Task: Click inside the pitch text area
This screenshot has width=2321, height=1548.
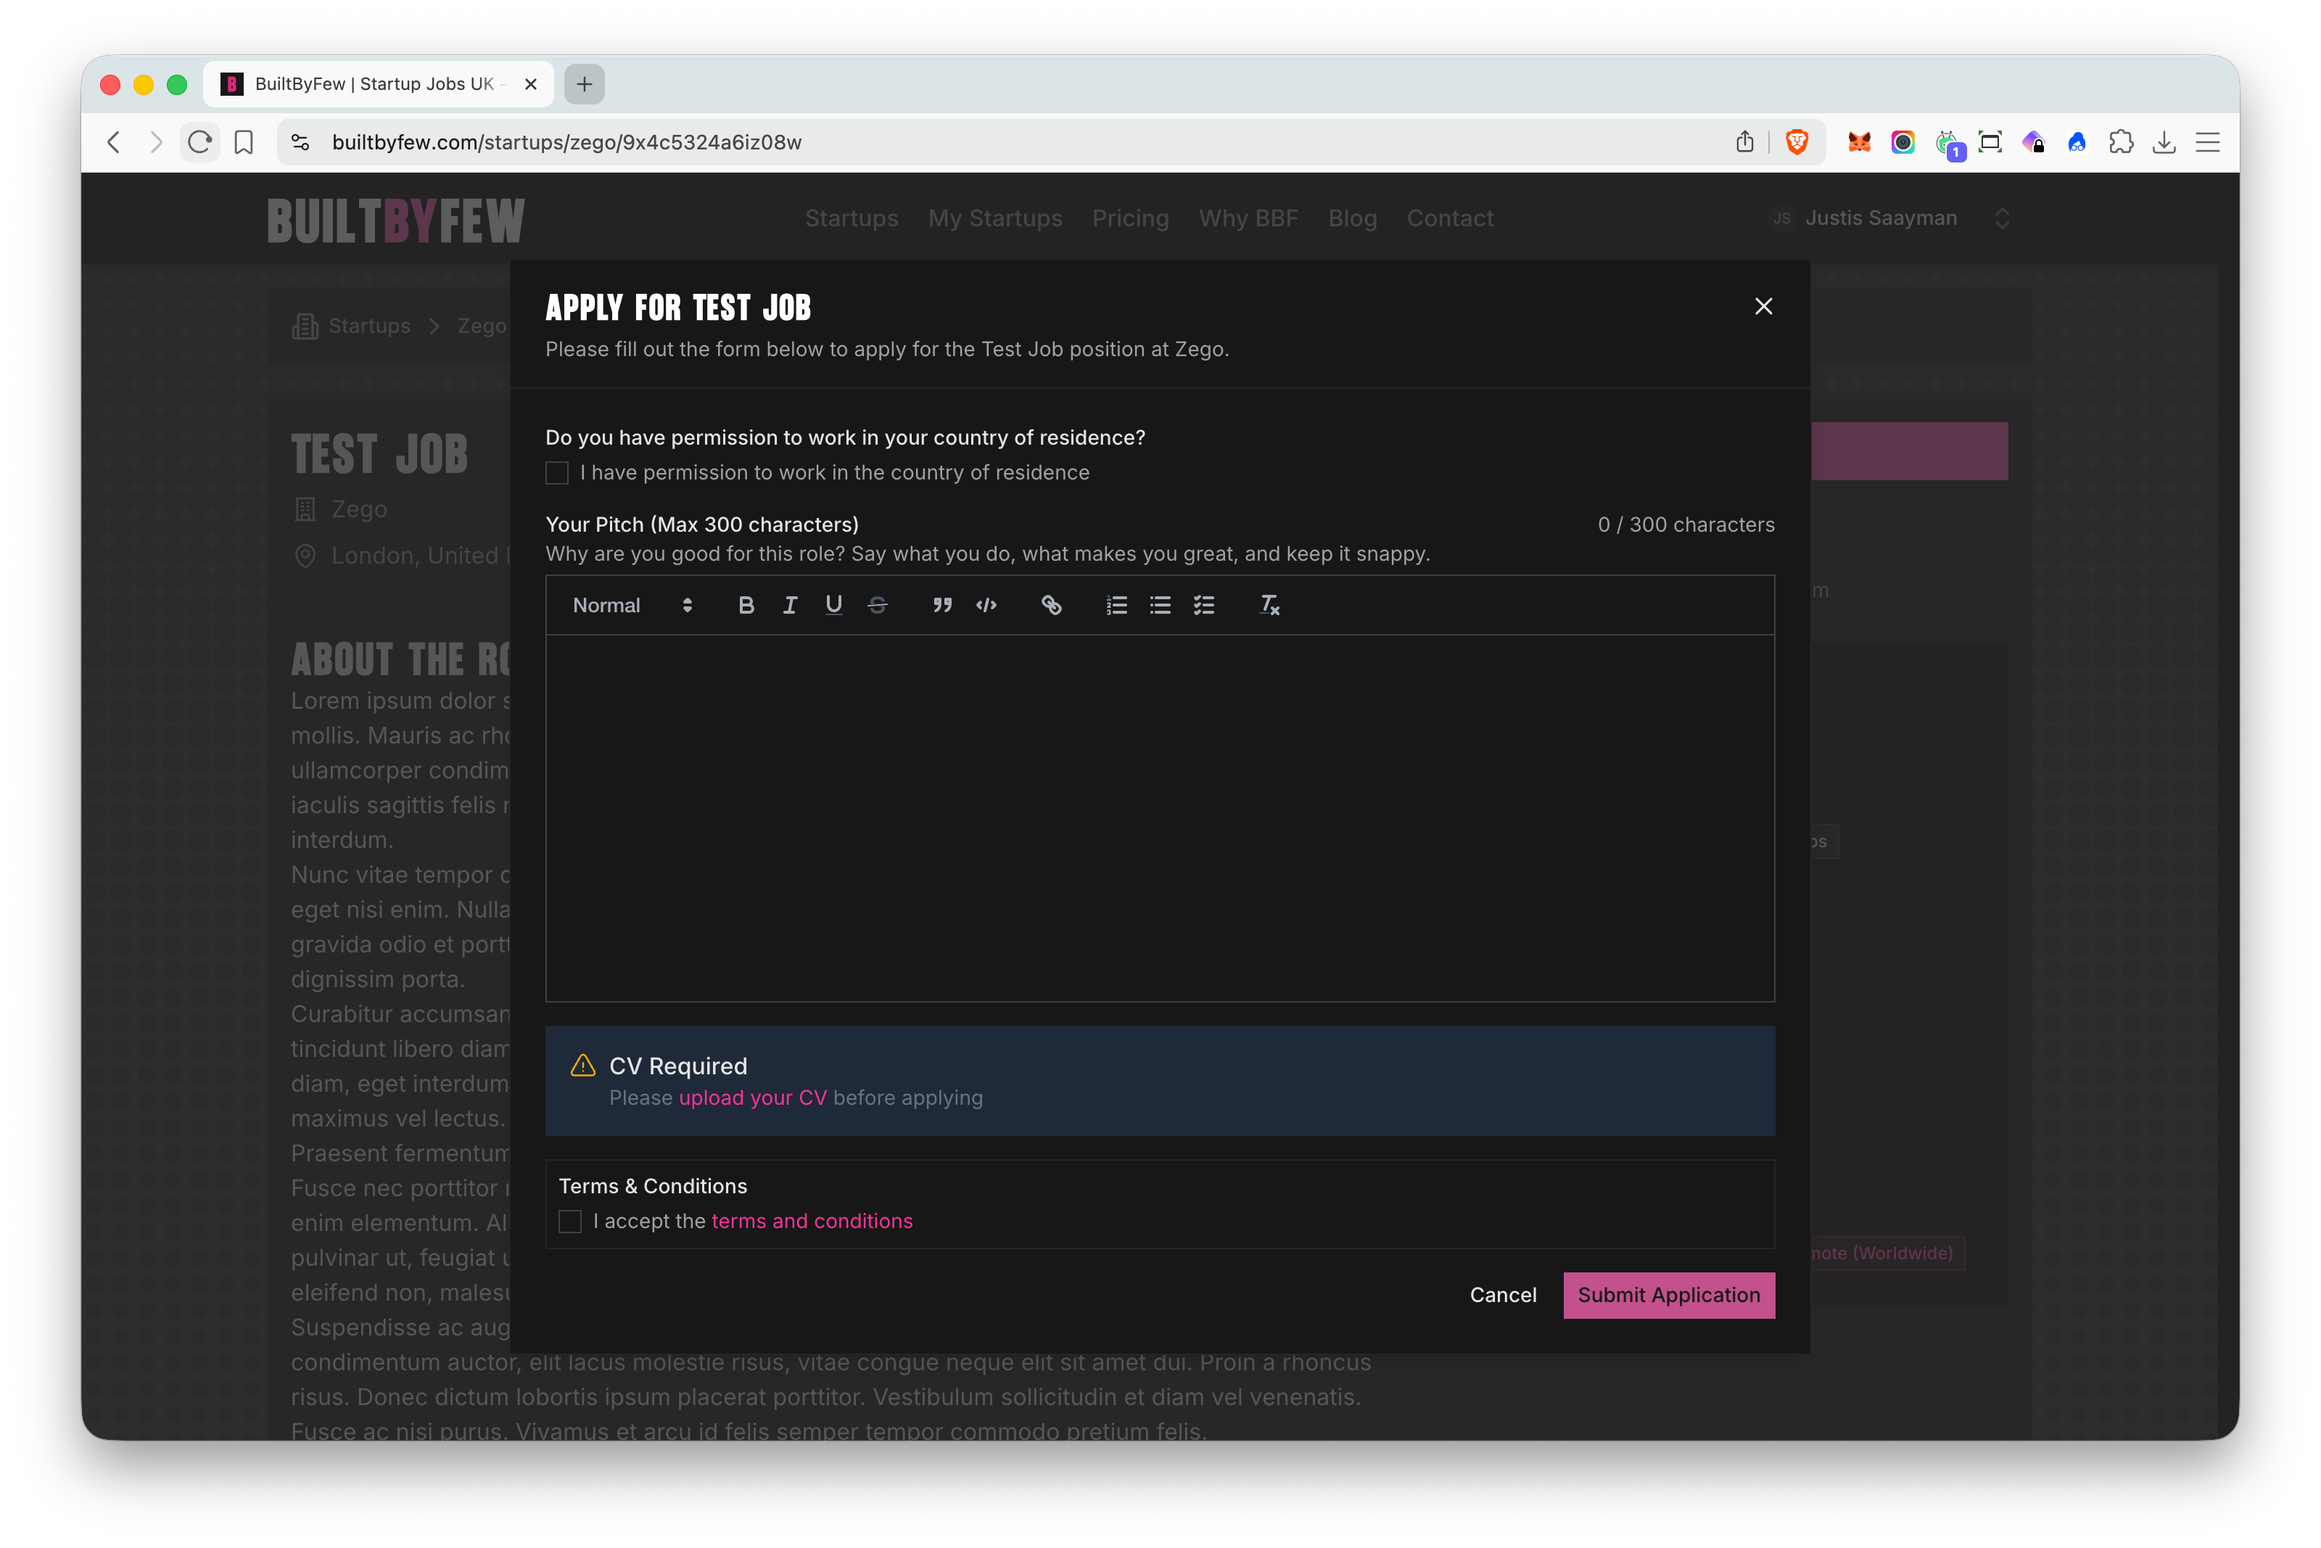Action: tap(1160, 810)
